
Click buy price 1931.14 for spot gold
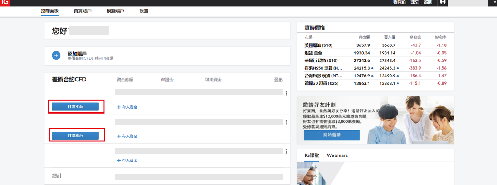387,53
